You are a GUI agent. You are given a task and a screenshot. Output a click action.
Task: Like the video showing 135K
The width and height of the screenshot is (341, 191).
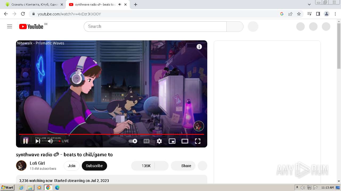click(143, 166)
